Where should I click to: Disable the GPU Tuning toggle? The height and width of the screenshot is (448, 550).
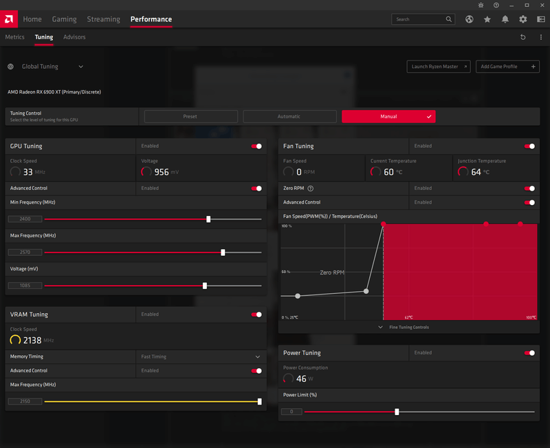(x=256, y=146)
